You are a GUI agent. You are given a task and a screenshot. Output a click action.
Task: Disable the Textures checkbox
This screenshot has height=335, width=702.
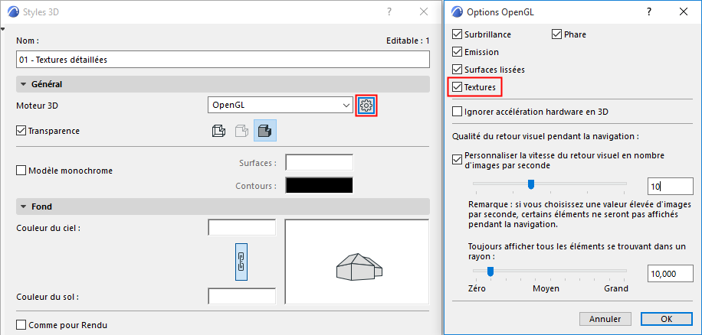(458, 88)
